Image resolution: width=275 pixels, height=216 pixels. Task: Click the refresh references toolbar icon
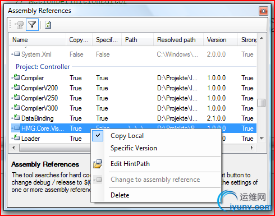point(48,25)
